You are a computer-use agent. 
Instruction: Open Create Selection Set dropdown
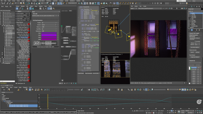click(73, 3)
